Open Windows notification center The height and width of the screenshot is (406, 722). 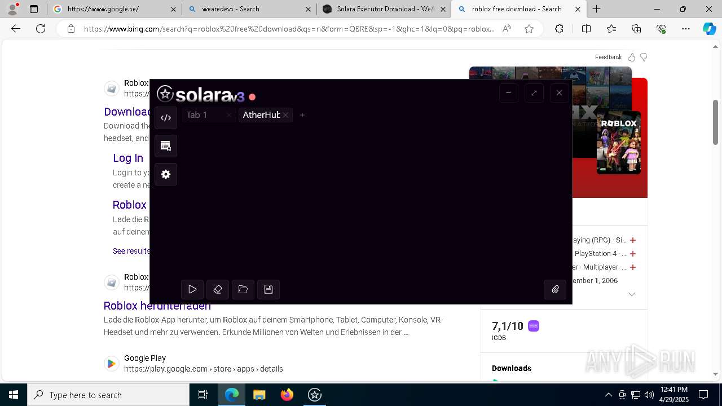tap(703, 395)
